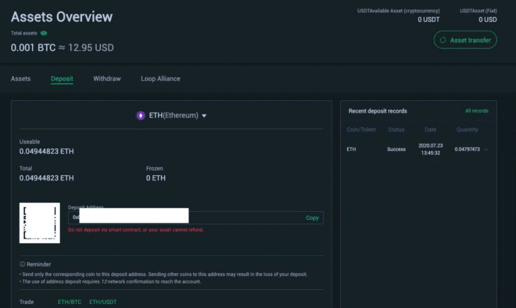The image size is (516, 308).
Task: Click the purple Ethereum coin icon
Action: (141, 116)
